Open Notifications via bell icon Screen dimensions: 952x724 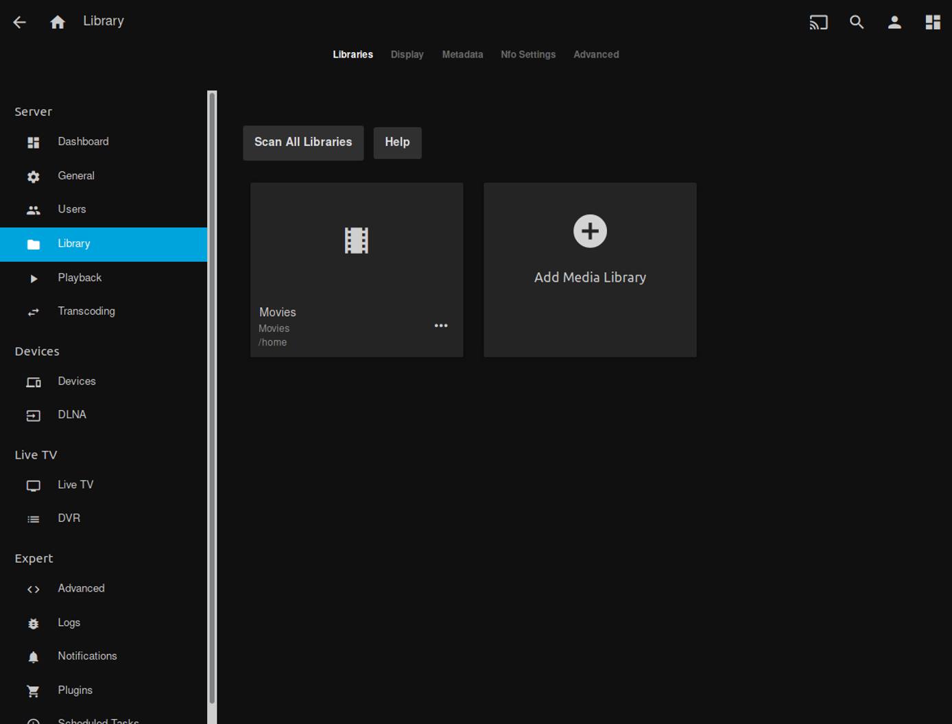[87, 656]
